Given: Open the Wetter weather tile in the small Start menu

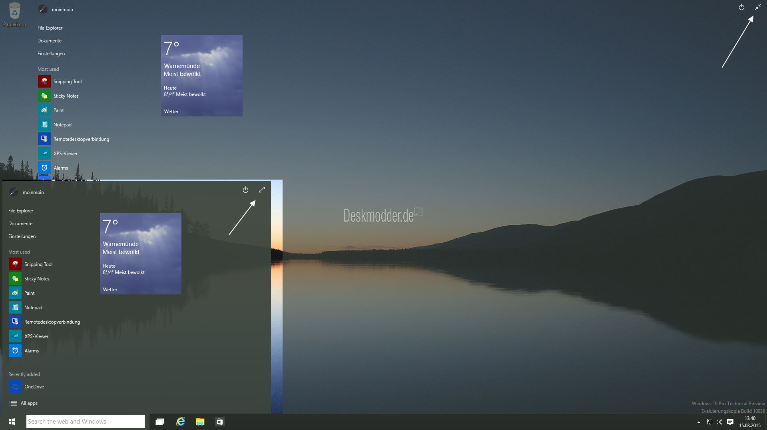Looking at the screenshot, I should pyautogui.click(x=141, y=254).
